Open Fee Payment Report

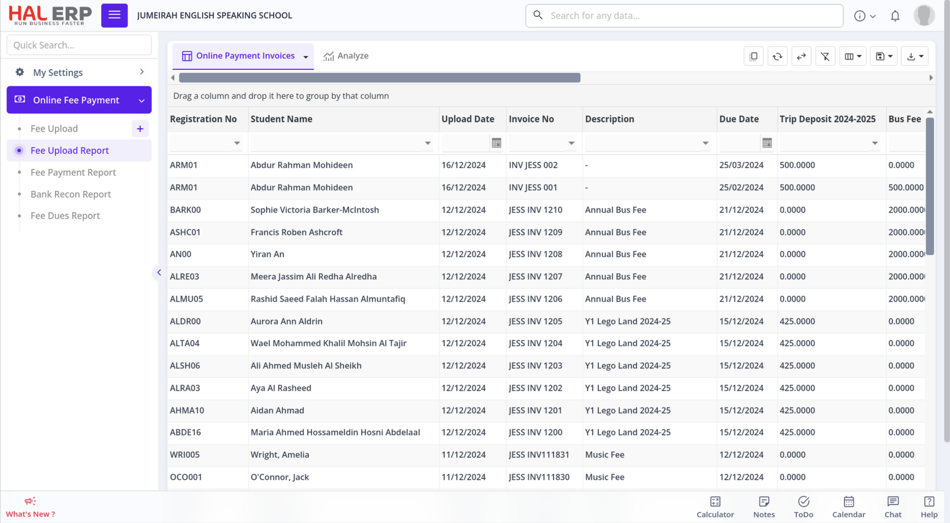pyautogui.click(x=73, y=172)
